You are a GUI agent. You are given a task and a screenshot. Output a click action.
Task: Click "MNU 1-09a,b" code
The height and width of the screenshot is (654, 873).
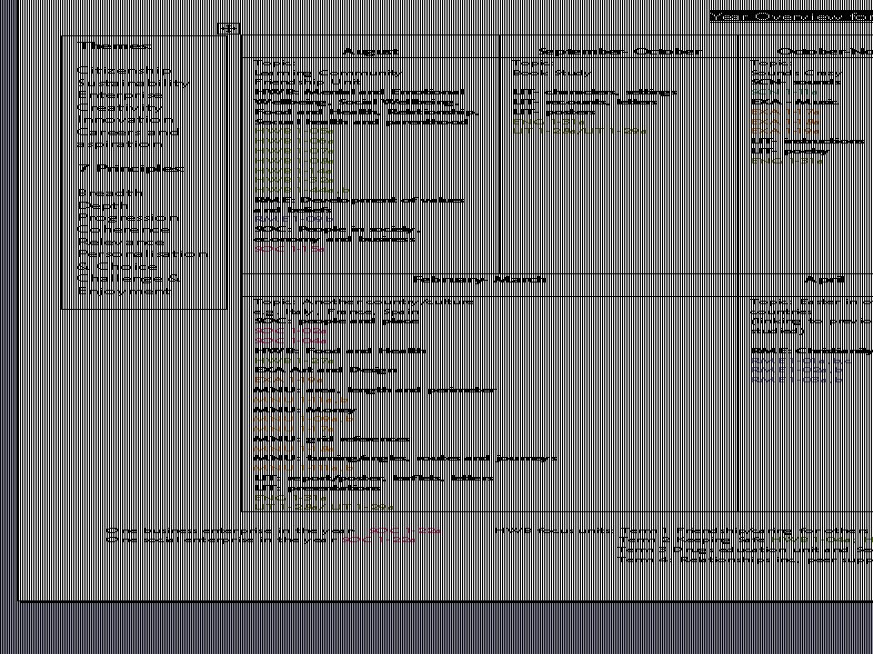click(x=304, y=420)
